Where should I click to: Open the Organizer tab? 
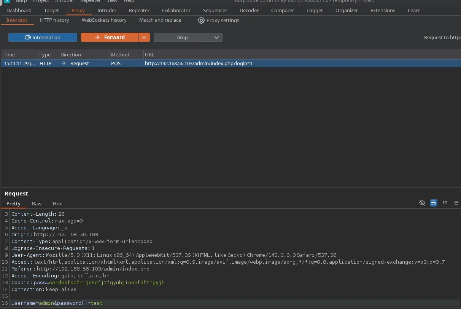[x=347, y=10]
